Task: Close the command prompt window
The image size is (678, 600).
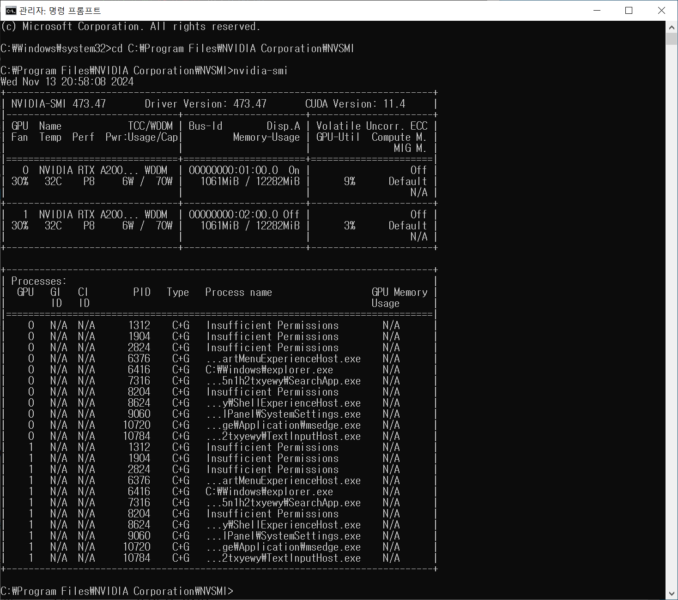Action: [x=661, y=11]
